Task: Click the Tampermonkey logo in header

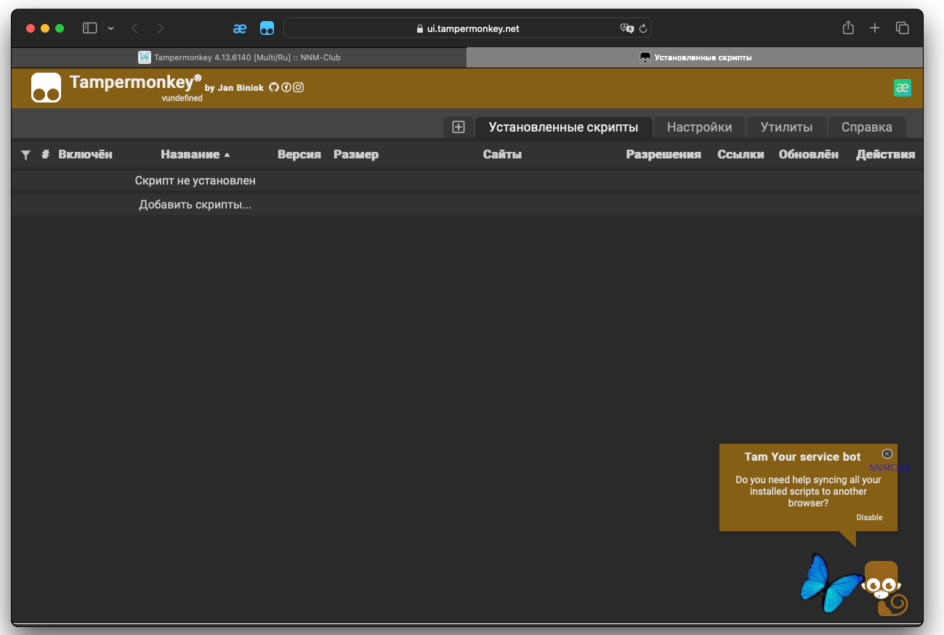Action: [x=46, y=88]
